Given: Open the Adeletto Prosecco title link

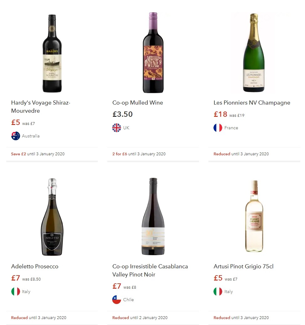Looking at the screenshot, I should [x=35, y=266].
